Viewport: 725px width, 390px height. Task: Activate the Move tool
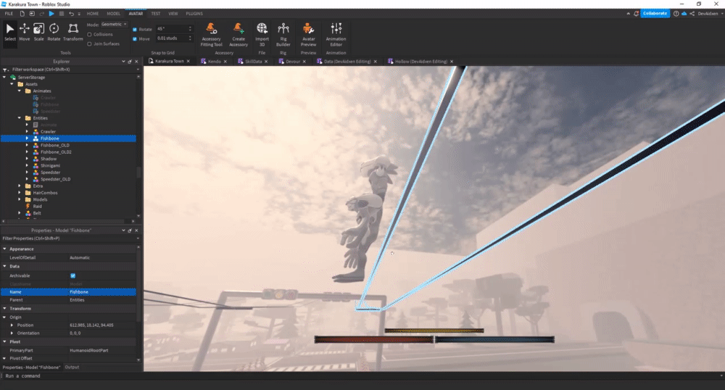pos(25,33)
